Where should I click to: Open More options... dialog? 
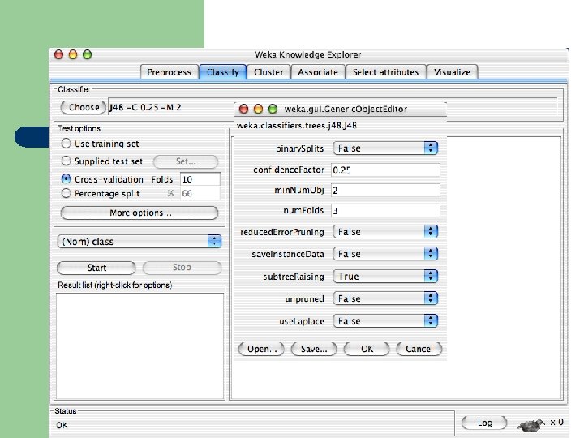tap(140, 213)
